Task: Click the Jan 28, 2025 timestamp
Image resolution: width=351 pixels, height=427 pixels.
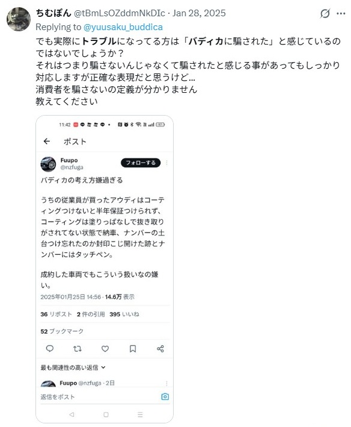Action: click(199, 13)
